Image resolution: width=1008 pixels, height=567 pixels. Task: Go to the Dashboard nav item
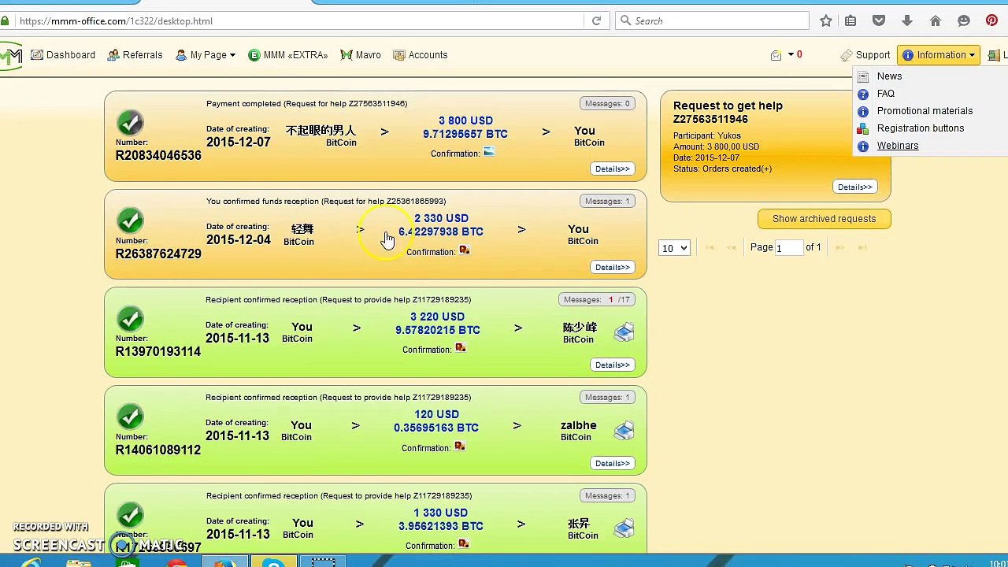63,55
